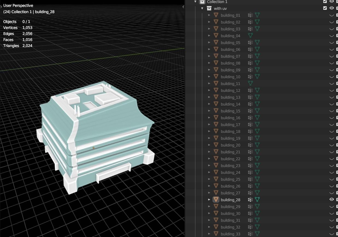Click building_11 green mesh data icon
The image size is (338, 237).
coord(250,83)
